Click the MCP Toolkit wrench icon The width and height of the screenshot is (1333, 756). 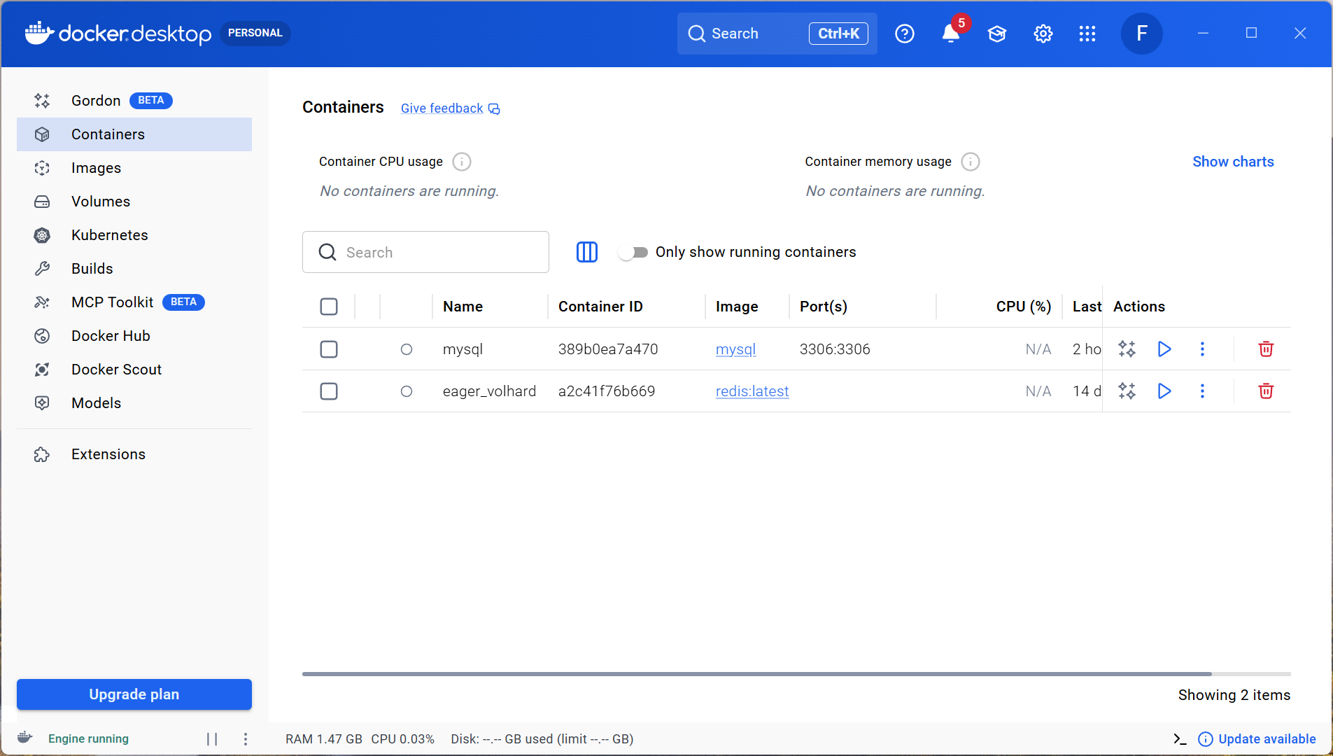(42, 302)
